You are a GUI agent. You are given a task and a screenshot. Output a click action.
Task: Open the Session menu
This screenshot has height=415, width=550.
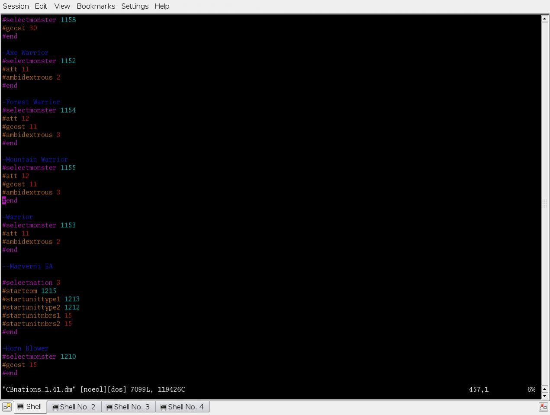pyautogui.click(x=16, y=6)
